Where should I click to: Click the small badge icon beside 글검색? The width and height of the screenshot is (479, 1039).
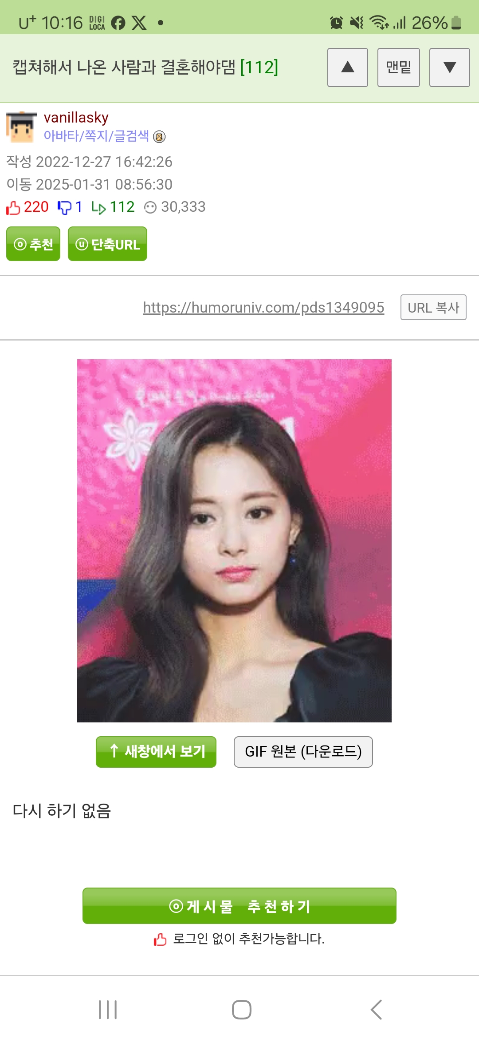[x=159, y=137]
